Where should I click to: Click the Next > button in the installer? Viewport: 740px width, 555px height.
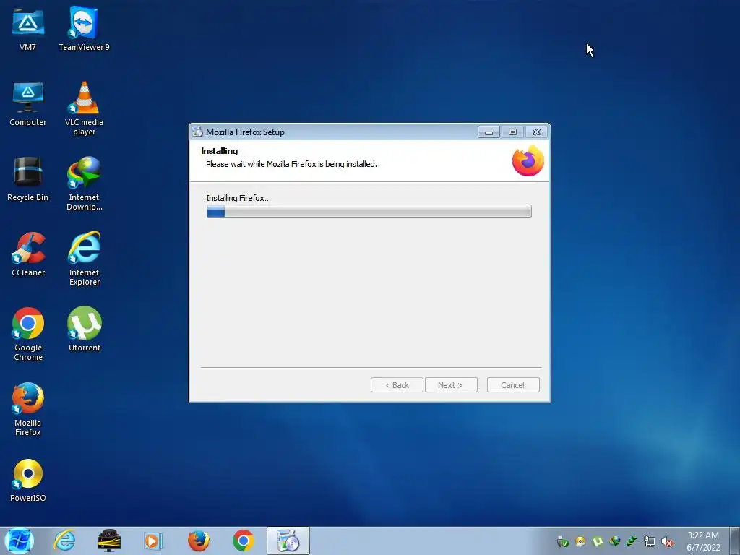click(x=451, y=385)
